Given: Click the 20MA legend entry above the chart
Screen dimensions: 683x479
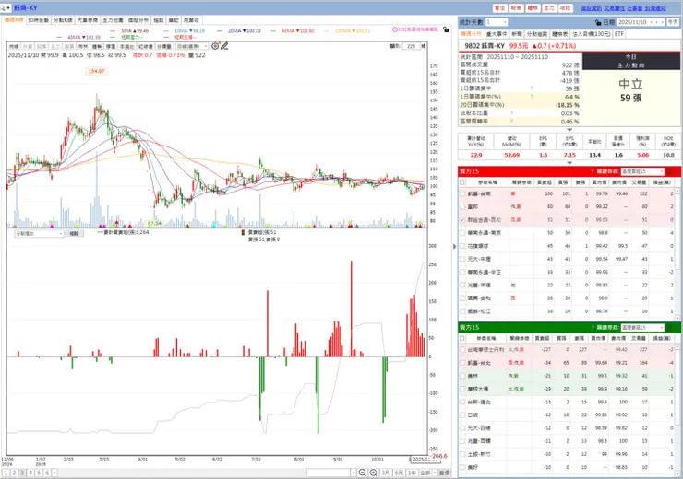Looking at the screenshot, I should coord(245,31).
